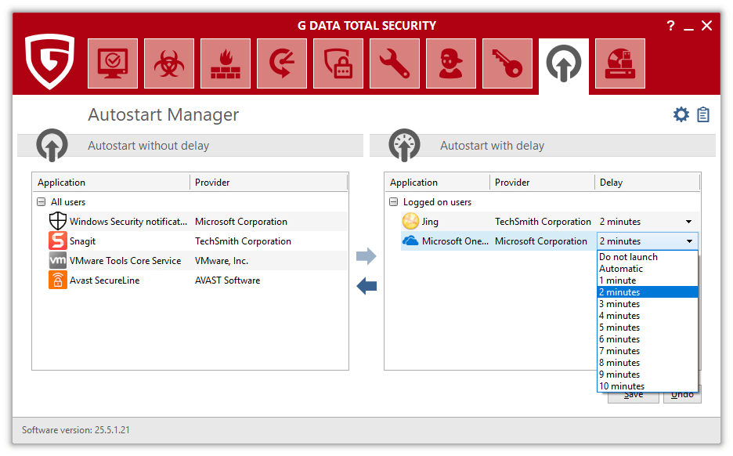Screen dimensions: 733x456
Task: Open the Password Manager shield lock icon
Action: coord(338,63)
